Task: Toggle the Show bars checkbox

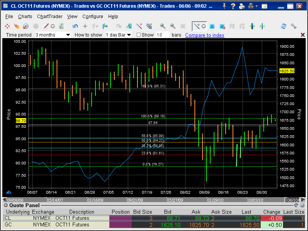Action: click(x=139, y=35)
